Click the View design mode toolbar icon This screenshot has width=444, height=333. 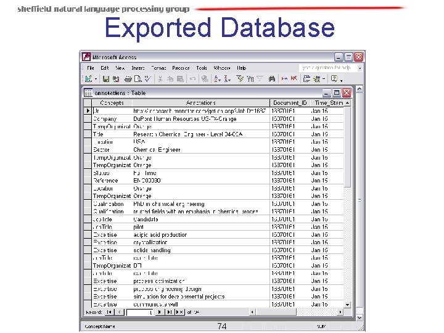89,79
